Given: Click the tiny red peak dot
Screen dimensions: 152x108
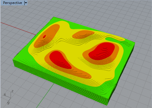Looking at the screenshot, I should (44, 37).
